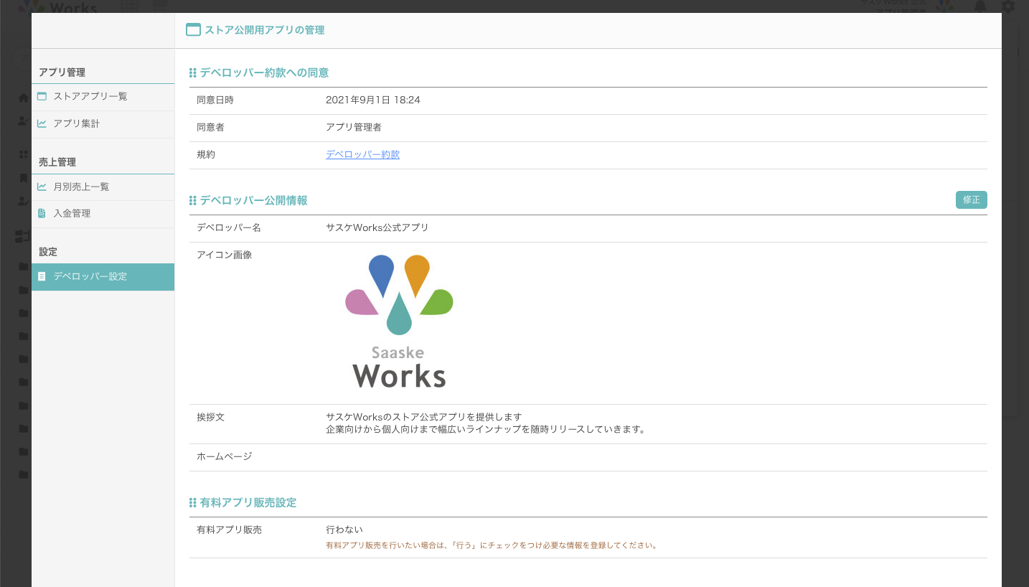Open 月別売上一覧 menu item

tap(103, 187)
